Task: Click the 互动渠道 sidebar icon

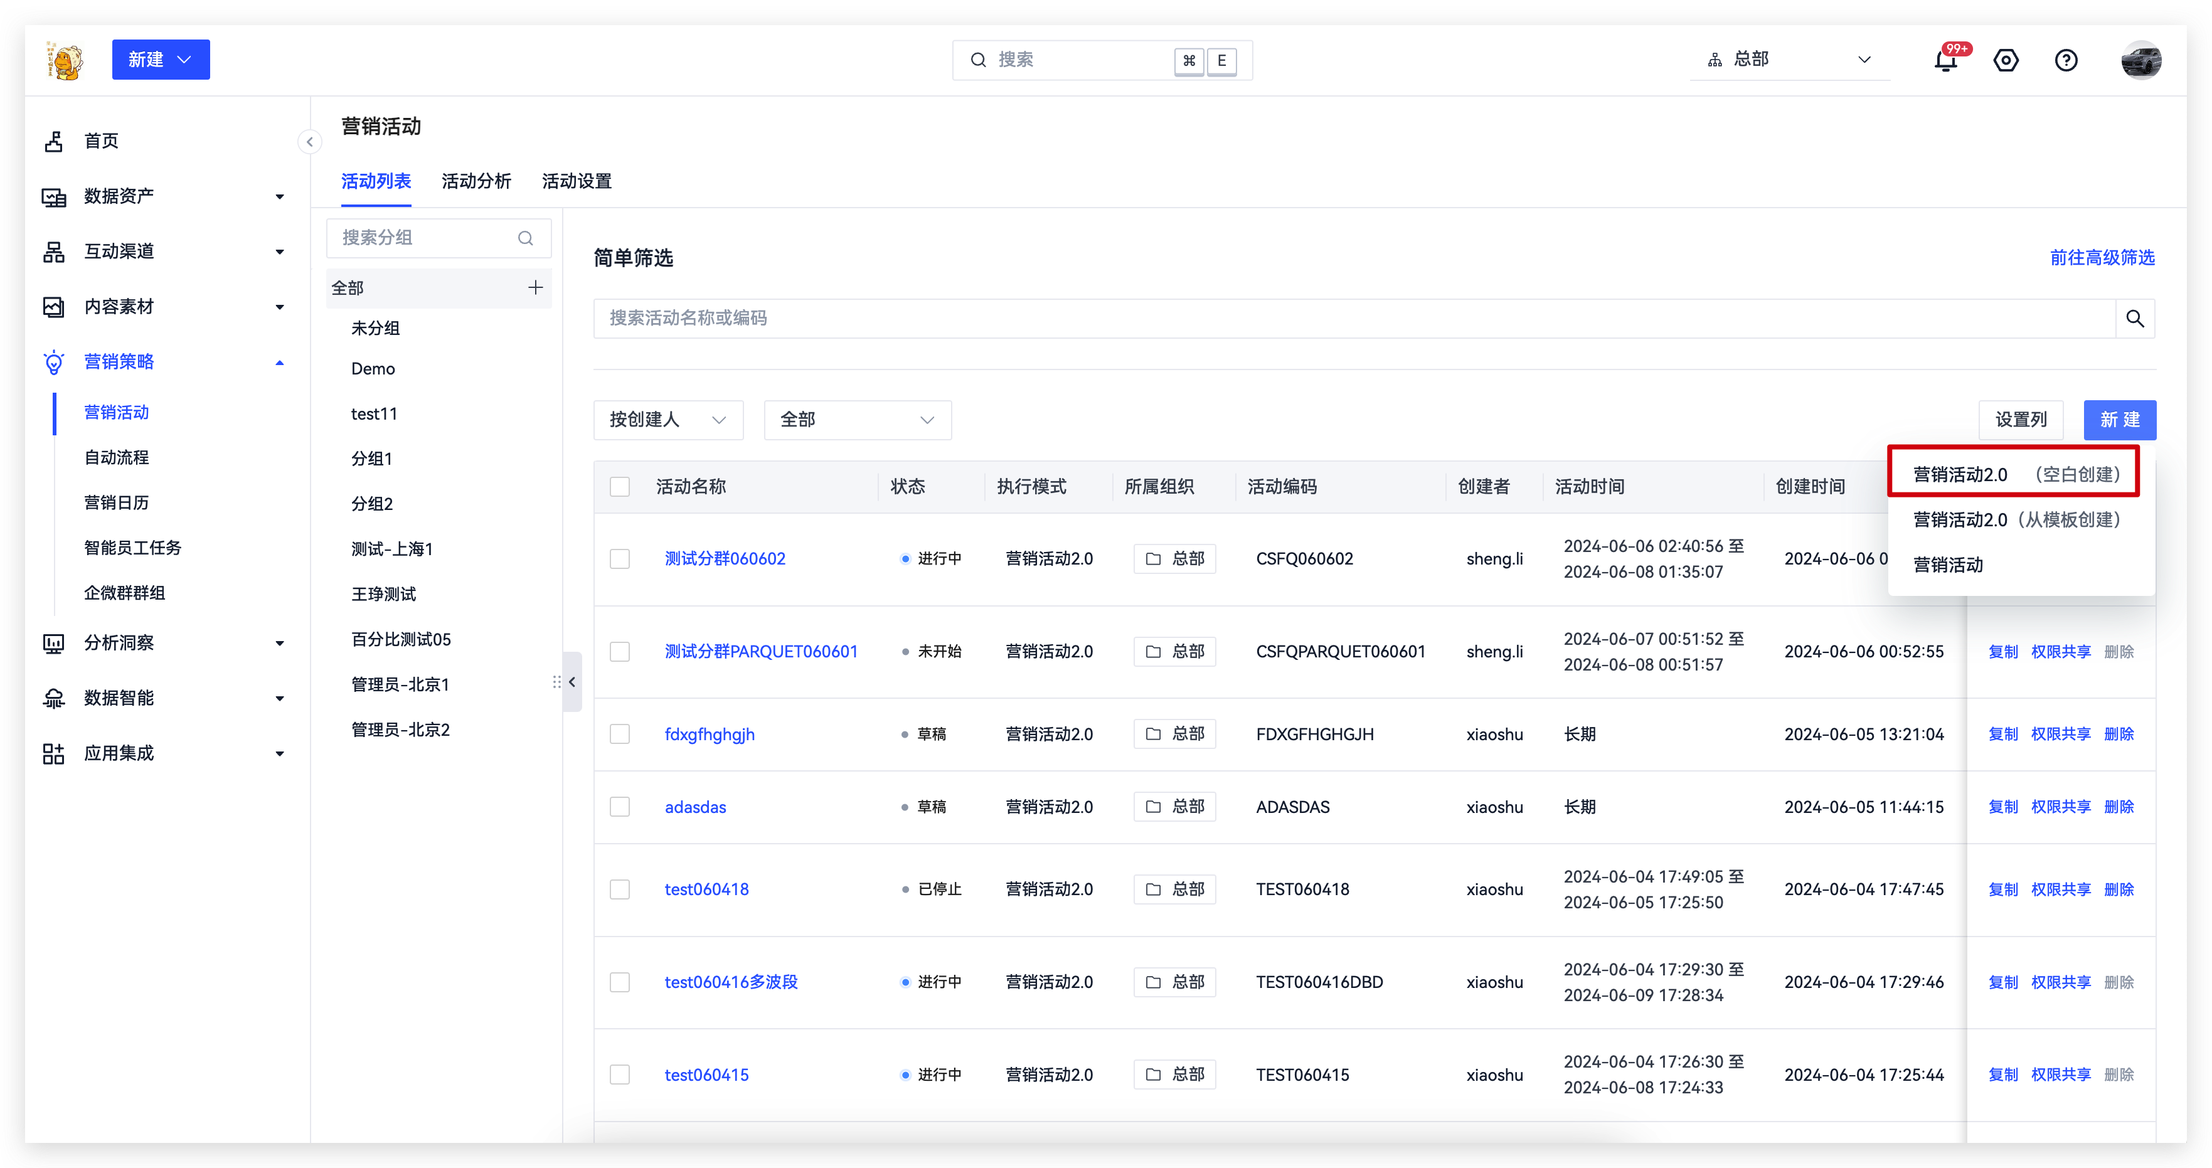Action: coord(54,252)
